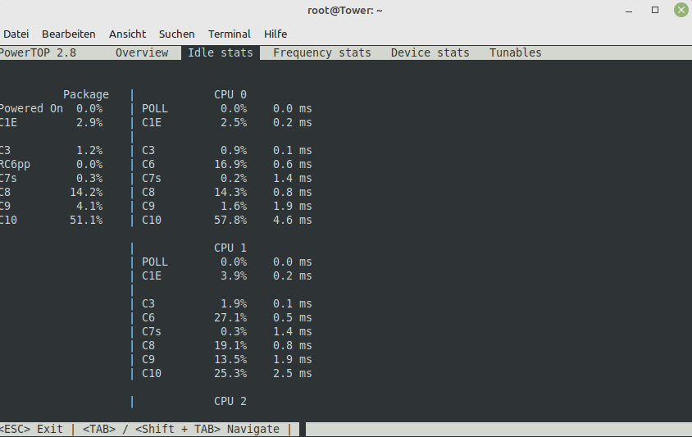Open the Hilfe menu
This screenshot has width=692, height=437.
click(x=275, y=34)
